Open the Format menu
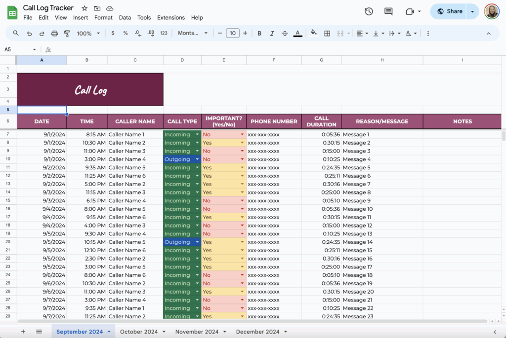 coord(103,17)
